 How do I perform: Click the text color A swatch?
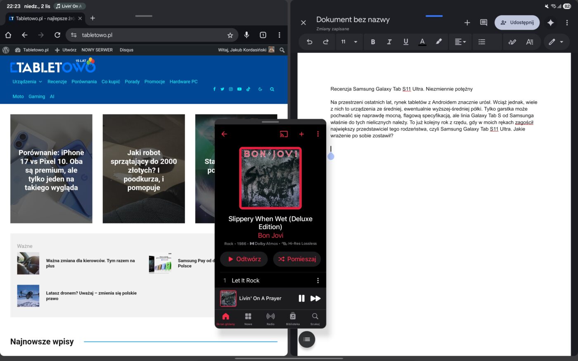coord(422,42)
